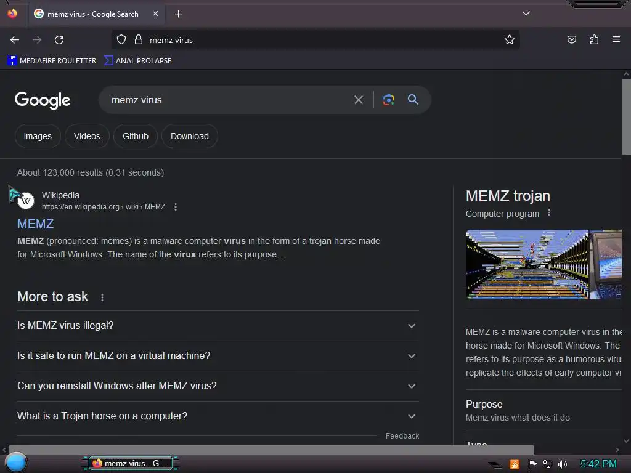Click the scroll right arrow on horizontal bar
The image size is (631, 473).
(x=617, y=450)
